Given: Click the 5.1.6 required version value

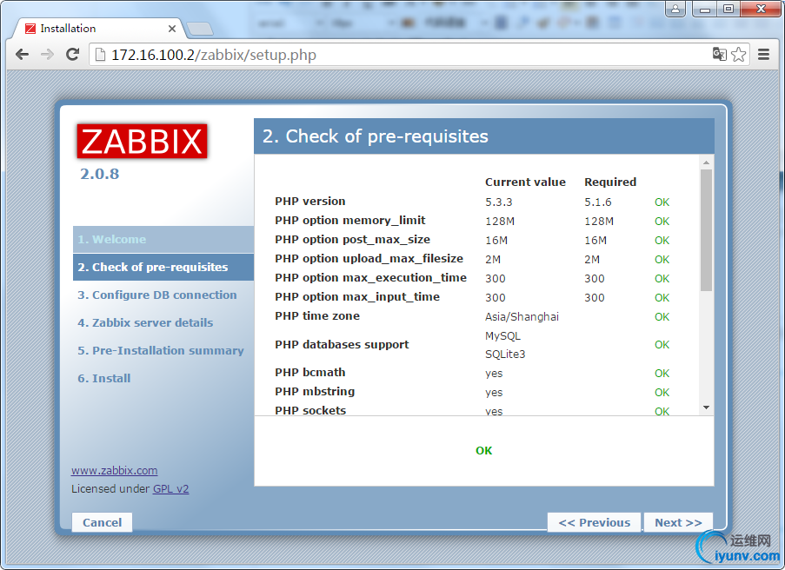Looking at the screenshot, I should pyautogui.click(x=598, y=202).
